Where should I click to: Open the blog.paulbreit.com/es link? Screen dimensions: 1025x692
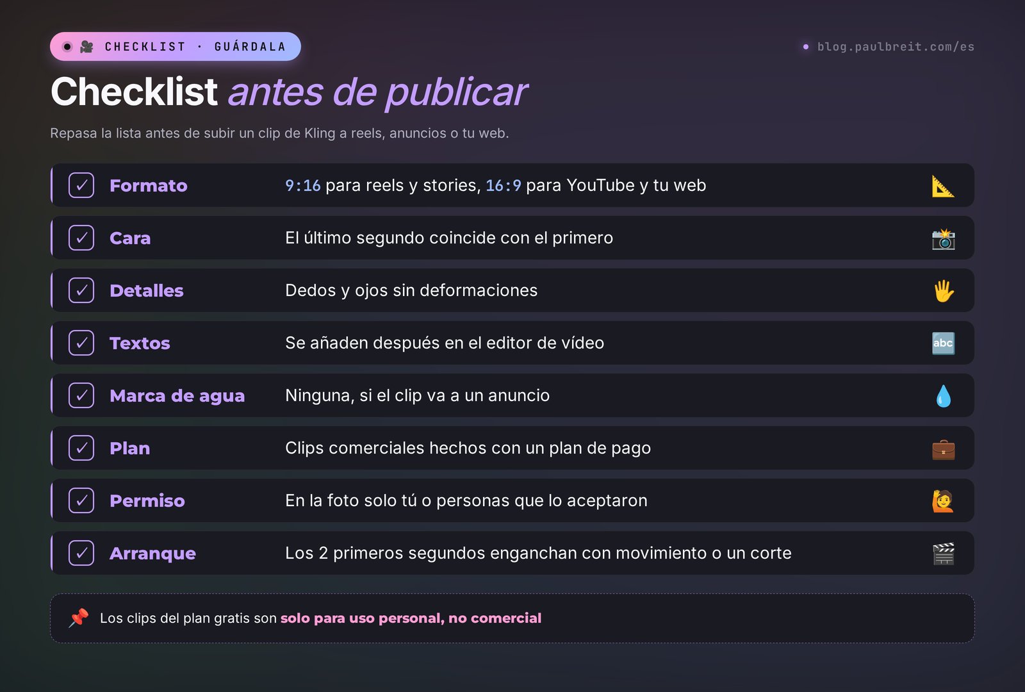pos(895,47)
